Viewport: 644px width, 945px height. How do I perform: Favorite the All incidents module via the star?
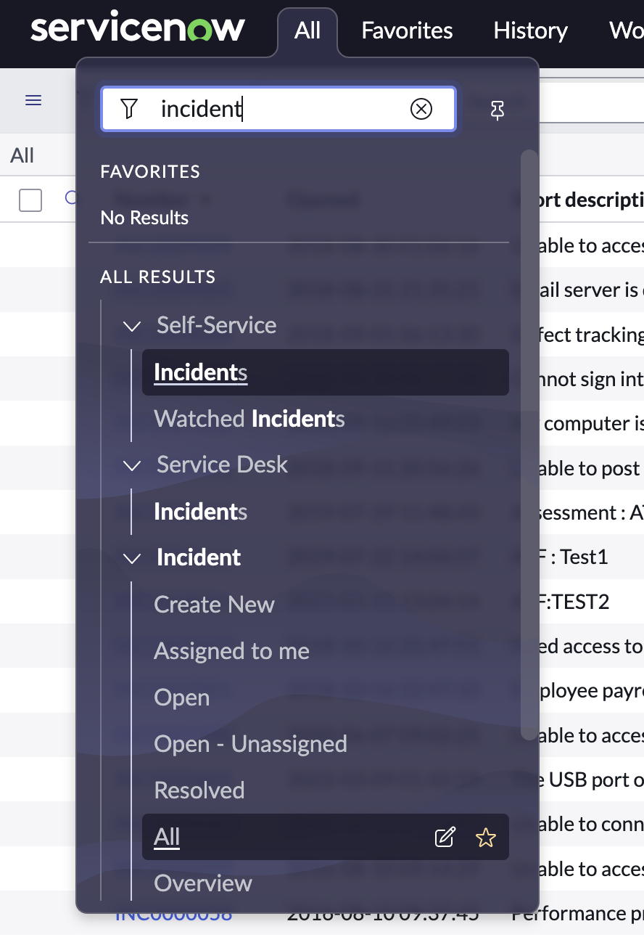(x=486, y=837)
